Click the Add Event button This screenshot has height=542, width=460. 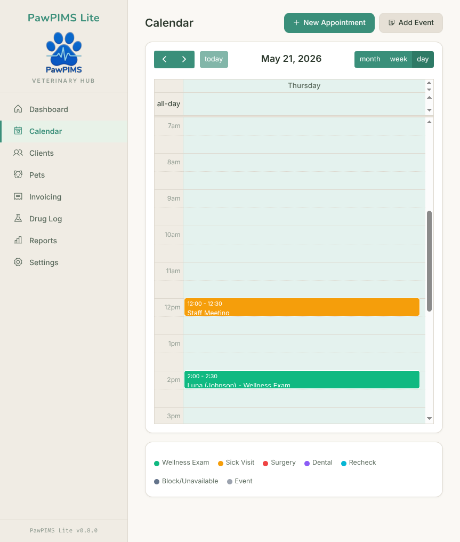tap(410, 23)
